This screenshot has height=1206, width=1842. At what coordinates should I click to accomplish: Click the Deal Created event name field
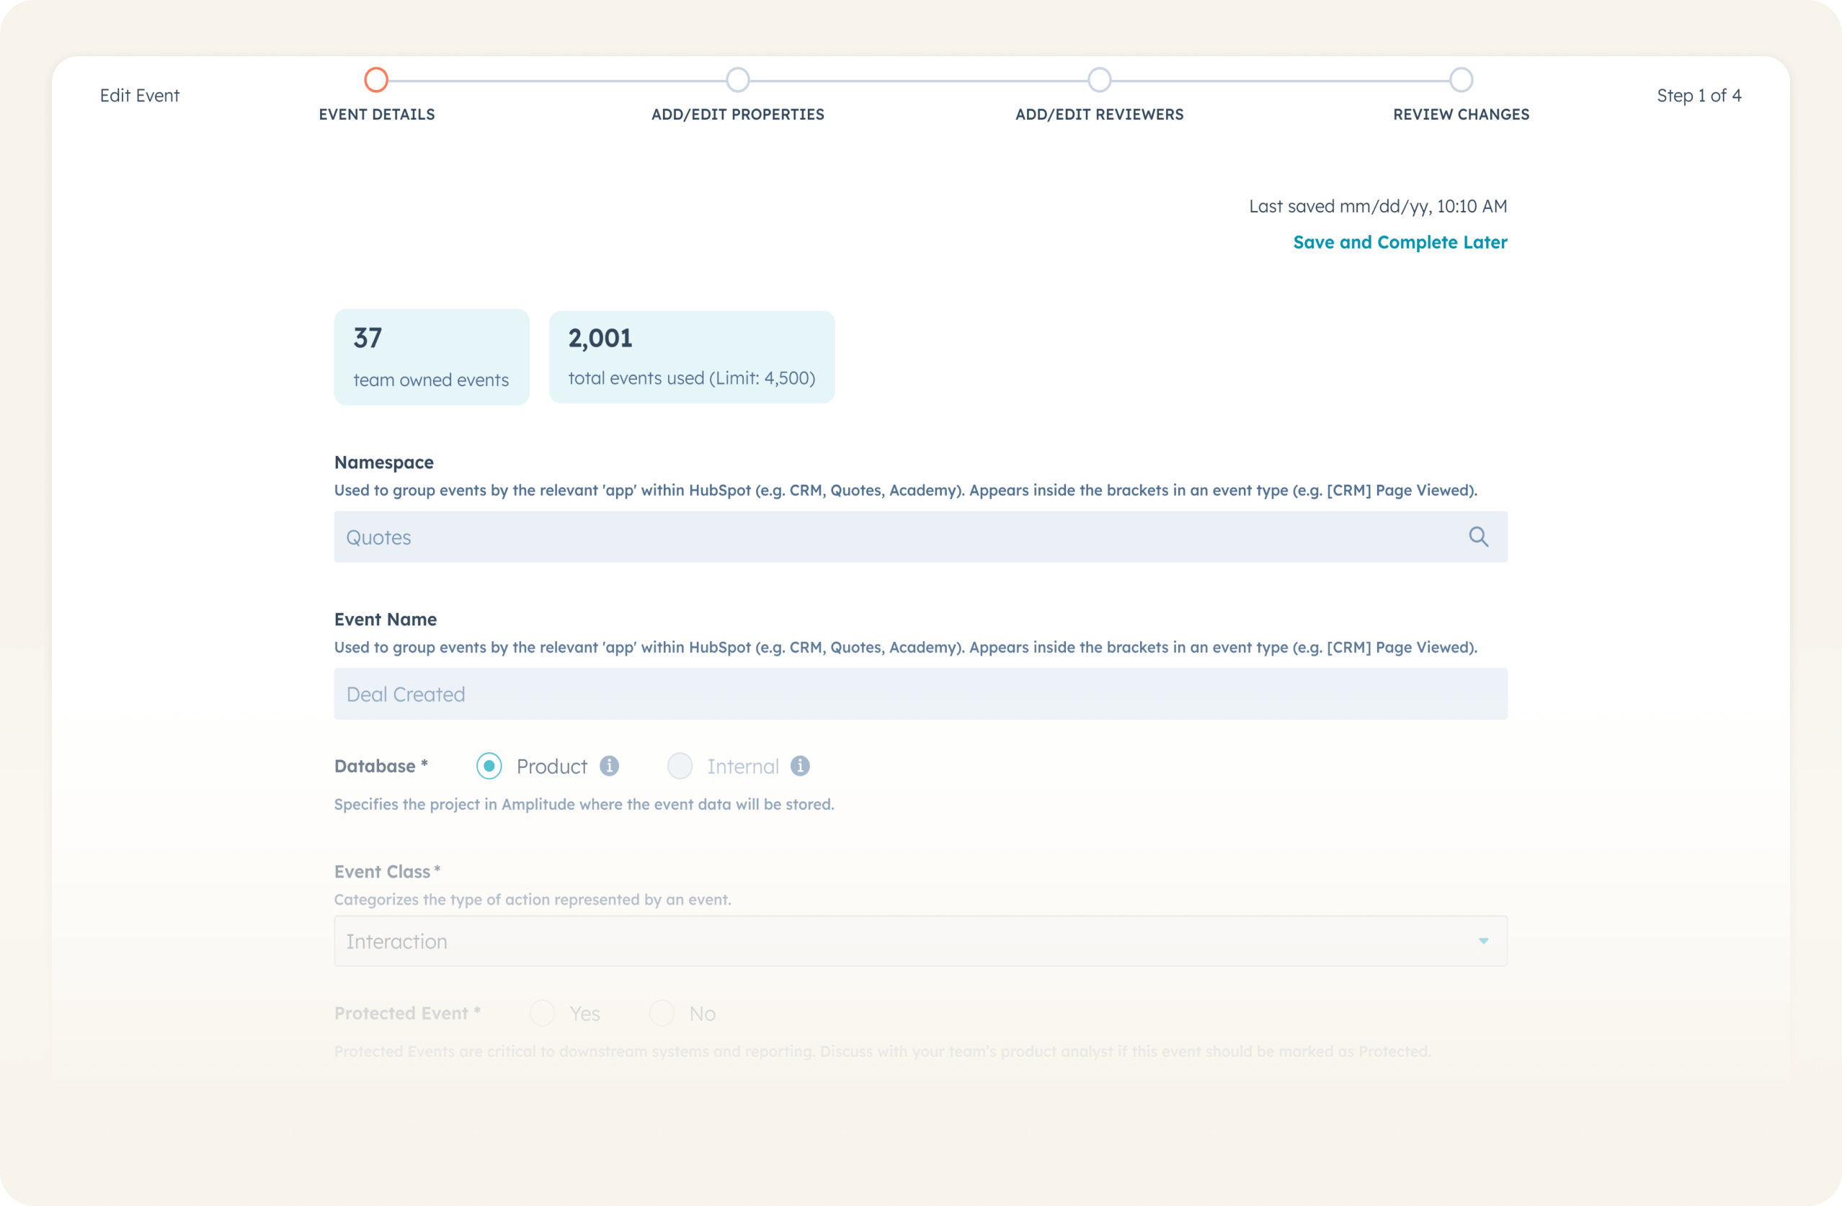point(920,694)
